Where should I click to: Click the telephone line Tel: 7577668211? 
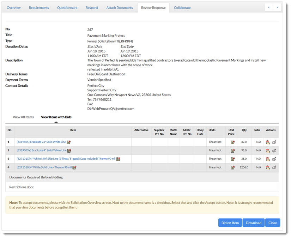99,100
